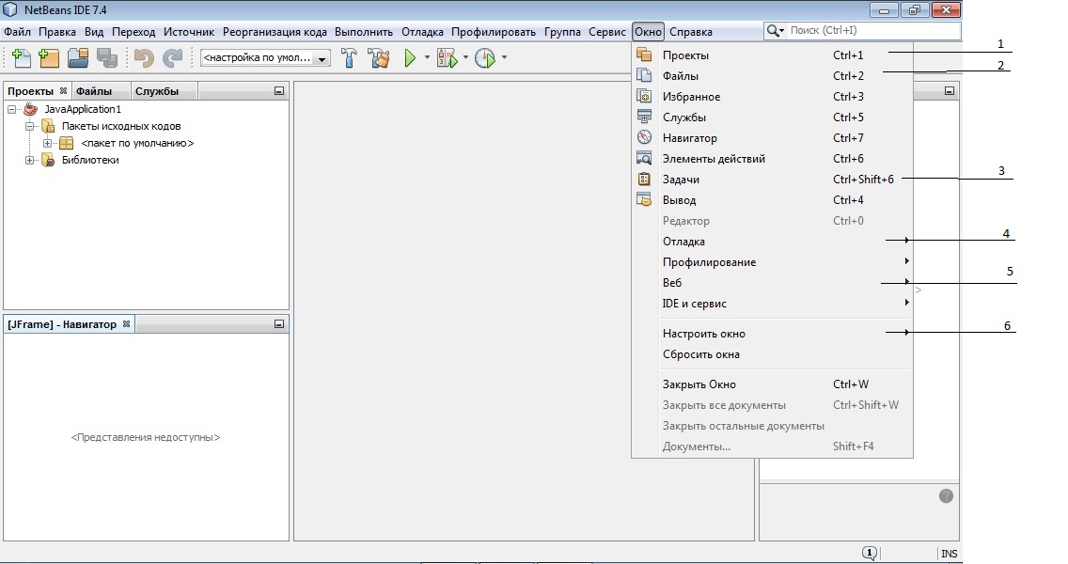This screenshot has height=564, width=1068.
Task: Choose Закрыть Окно entry
Action: 773,384
